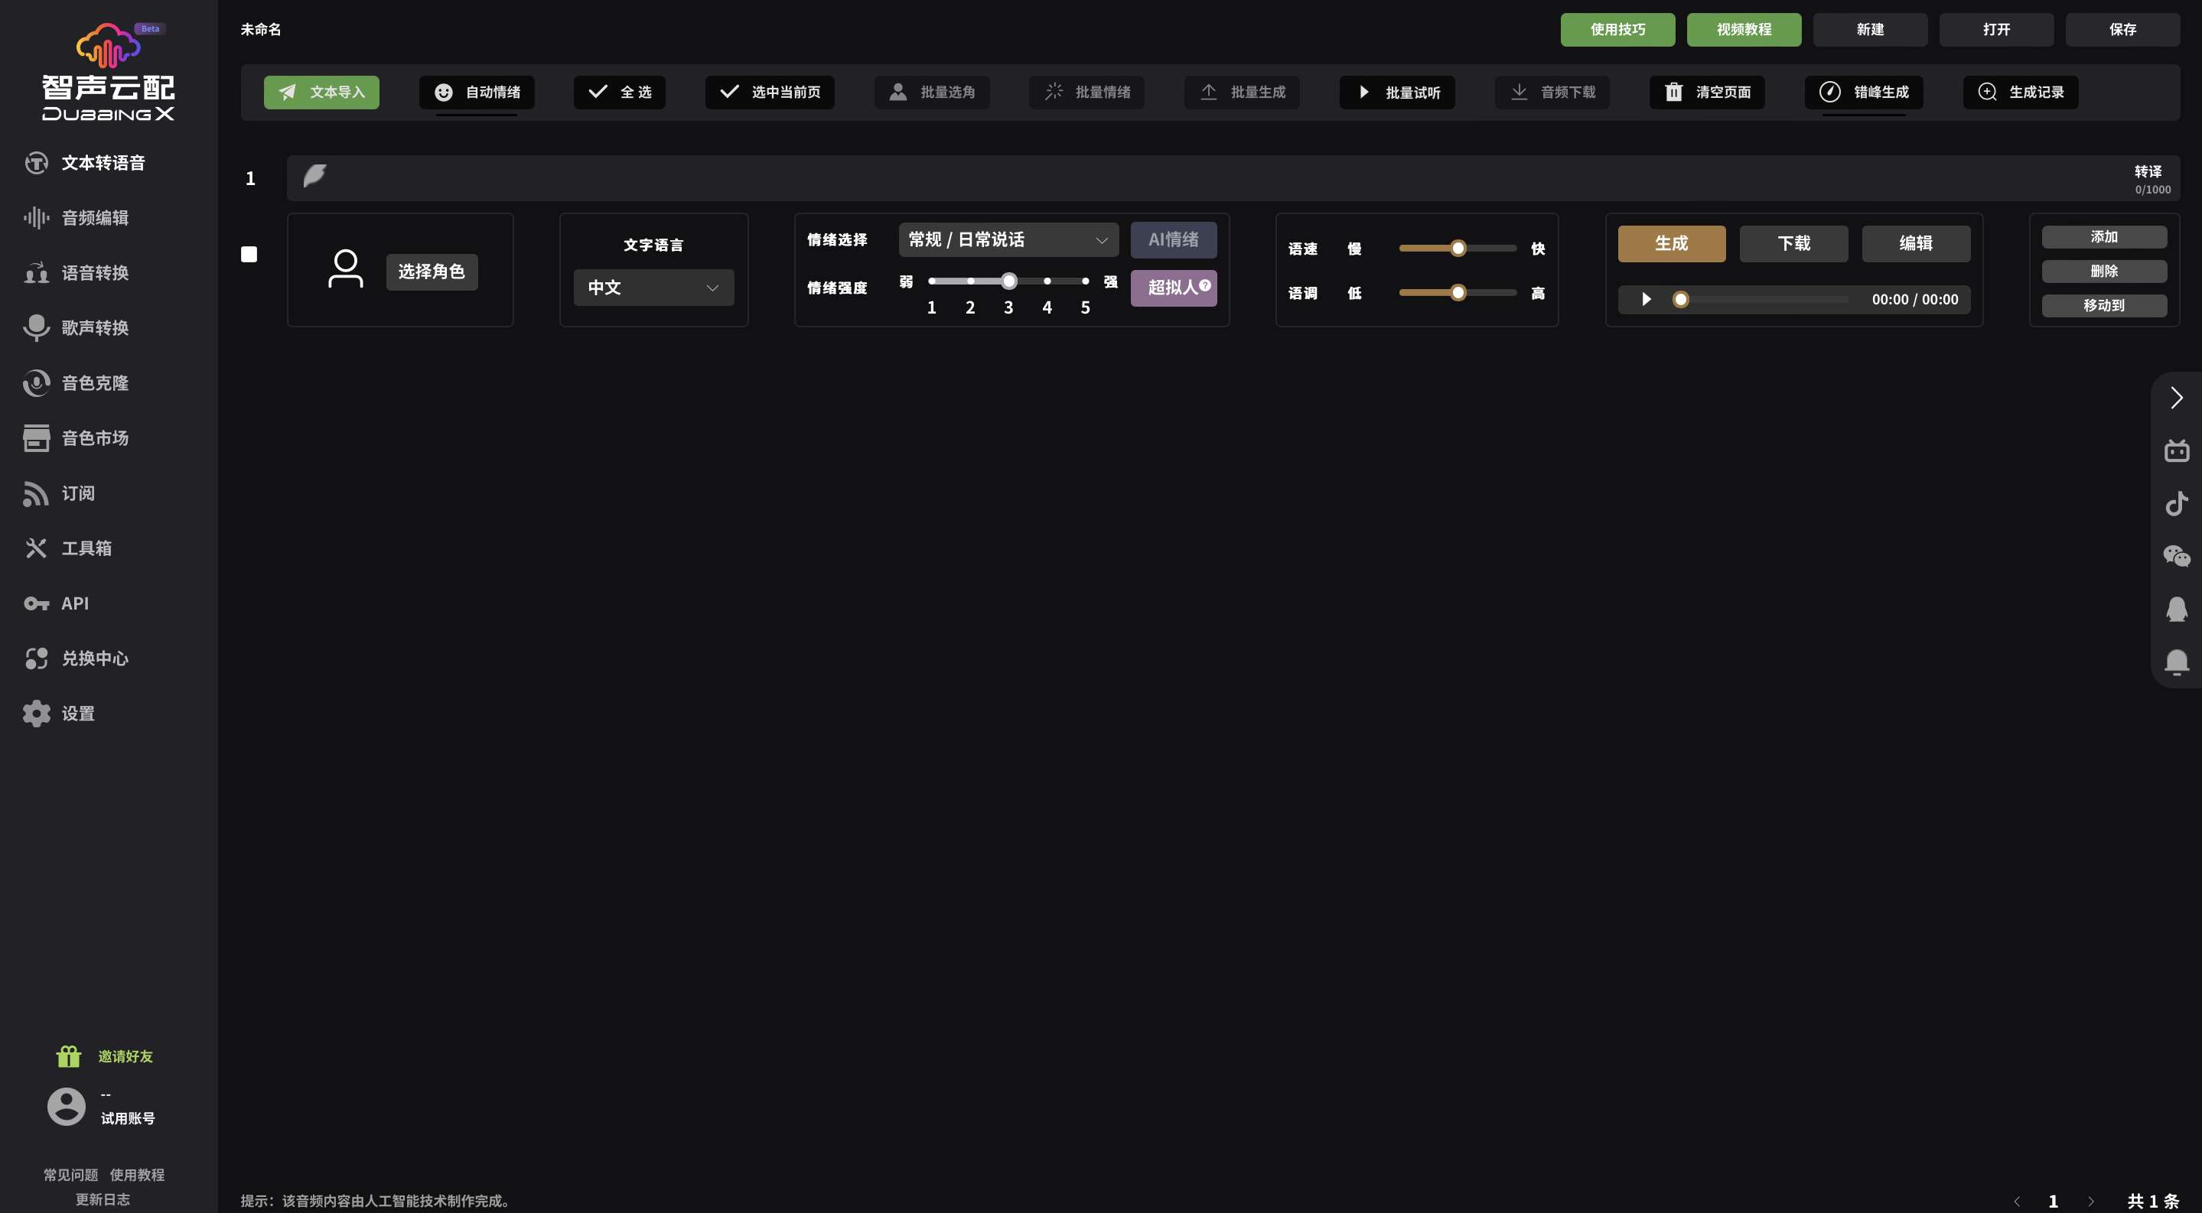Click the WeChat icon on right
This screenshot has height=1213, width=2202.
(x=2176, y=556)
